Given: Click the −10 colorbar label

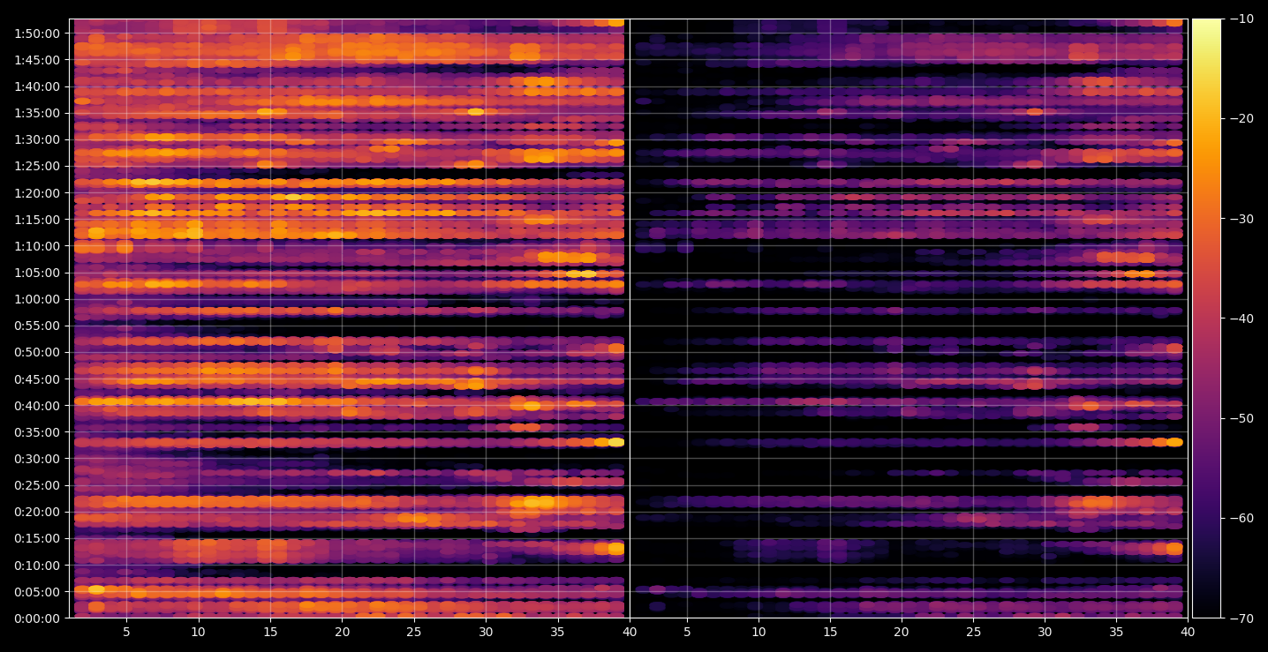Looking at the screenshot, I should click(x=1242, y=19).
